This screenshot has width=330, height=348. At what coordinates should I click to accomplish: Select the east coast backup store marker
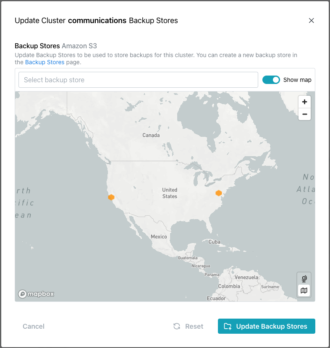(x=219, y=193)
